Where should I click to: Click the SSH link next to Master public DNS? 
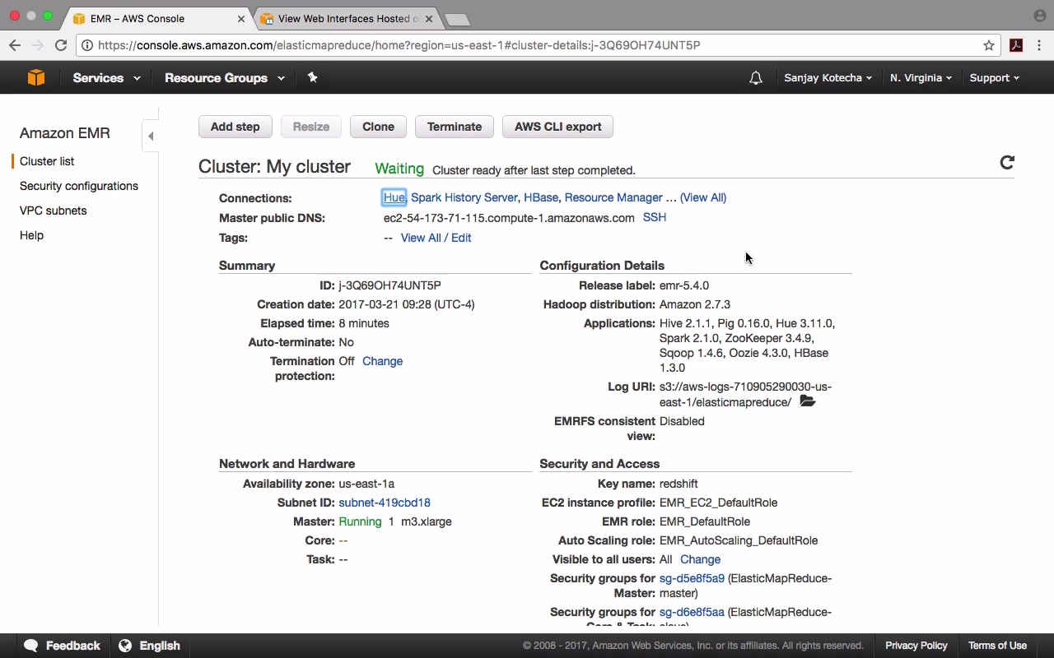coord(655,217)
